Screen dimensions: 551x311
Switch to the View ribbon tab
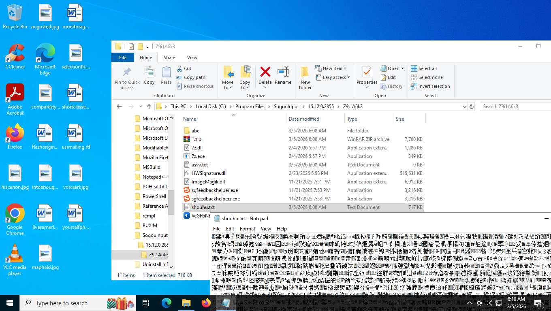[x=192, y=58]
